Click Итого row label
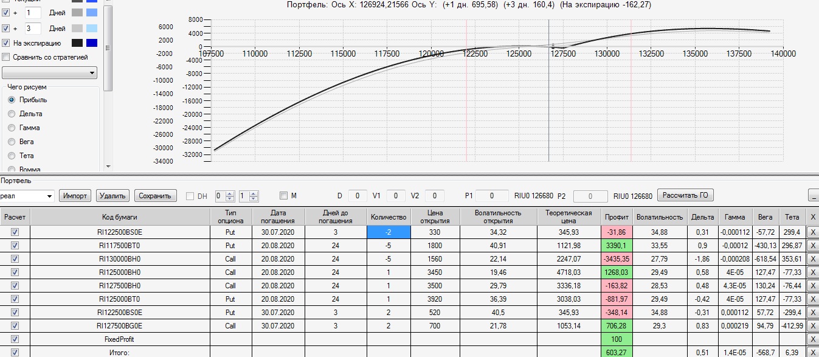Screen dimensions: 819x357 tap(120, 352)
